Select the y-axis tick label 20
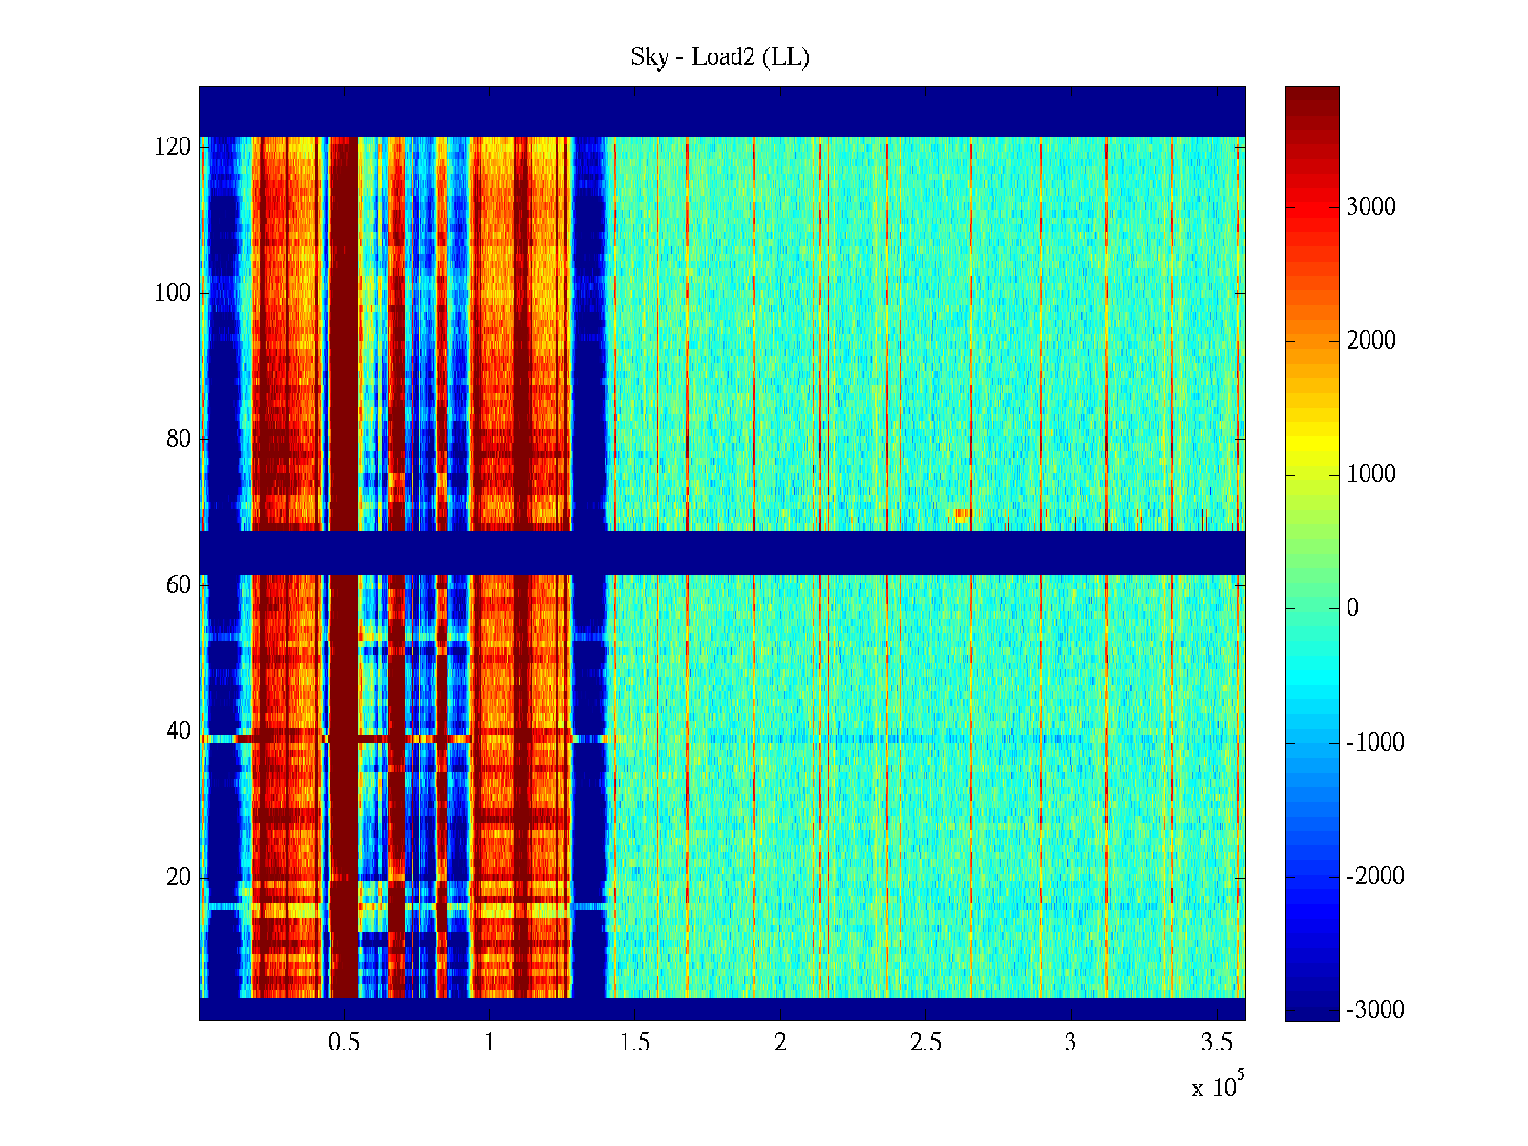The image size is (1528, 1146). pyautogui.click(x=179, y=878)
